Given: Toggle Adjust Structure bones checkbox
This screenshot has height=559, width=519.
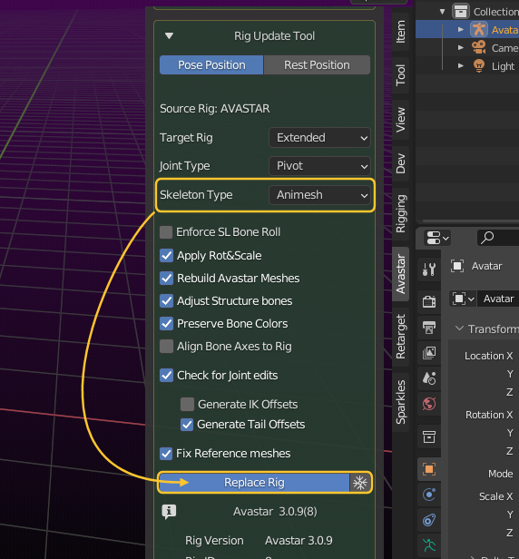Looking at the screenshot, I should pos(166,301).
